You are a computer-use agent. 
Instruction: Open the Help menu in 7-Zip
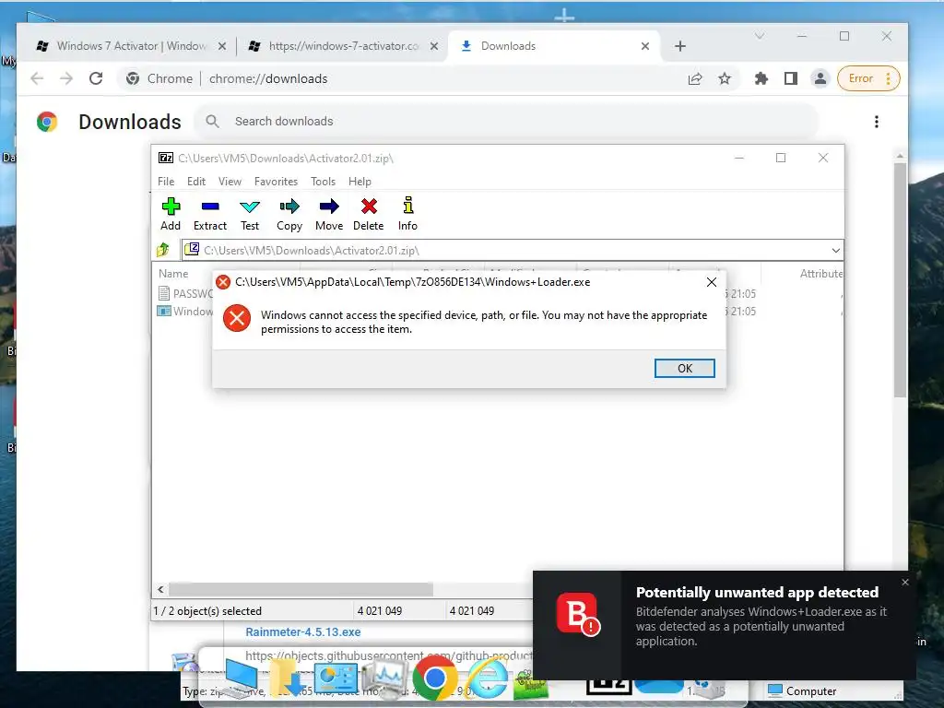click(x=360, y=182)
